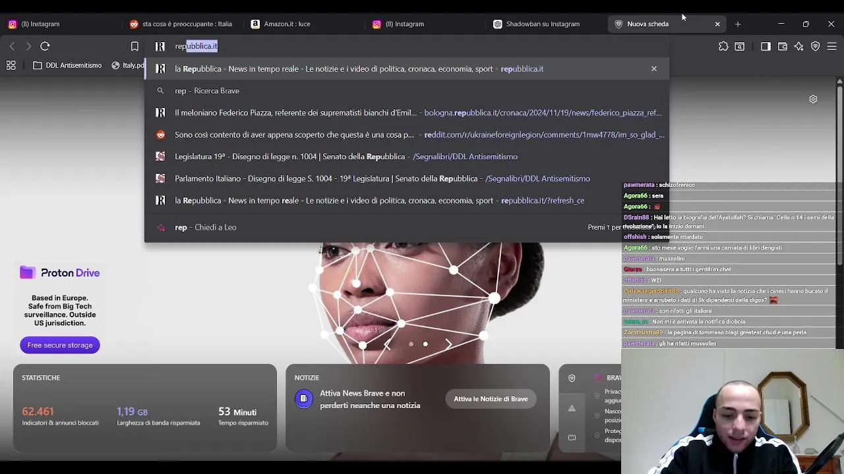Click the VPN shield icon in Brave widget
This screenshot has width=844, height=474.
tap(572, 378)
